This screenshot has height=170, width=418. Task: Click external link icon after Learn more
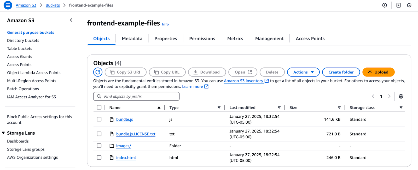[206, 86]
